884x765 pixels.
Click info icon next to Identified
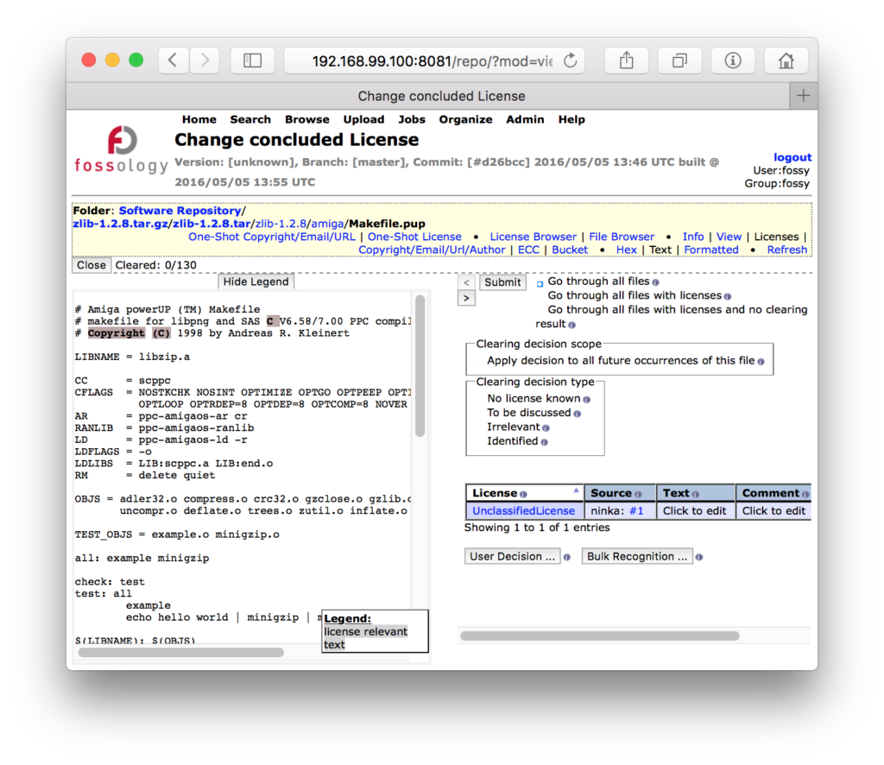tap(544, 443)
